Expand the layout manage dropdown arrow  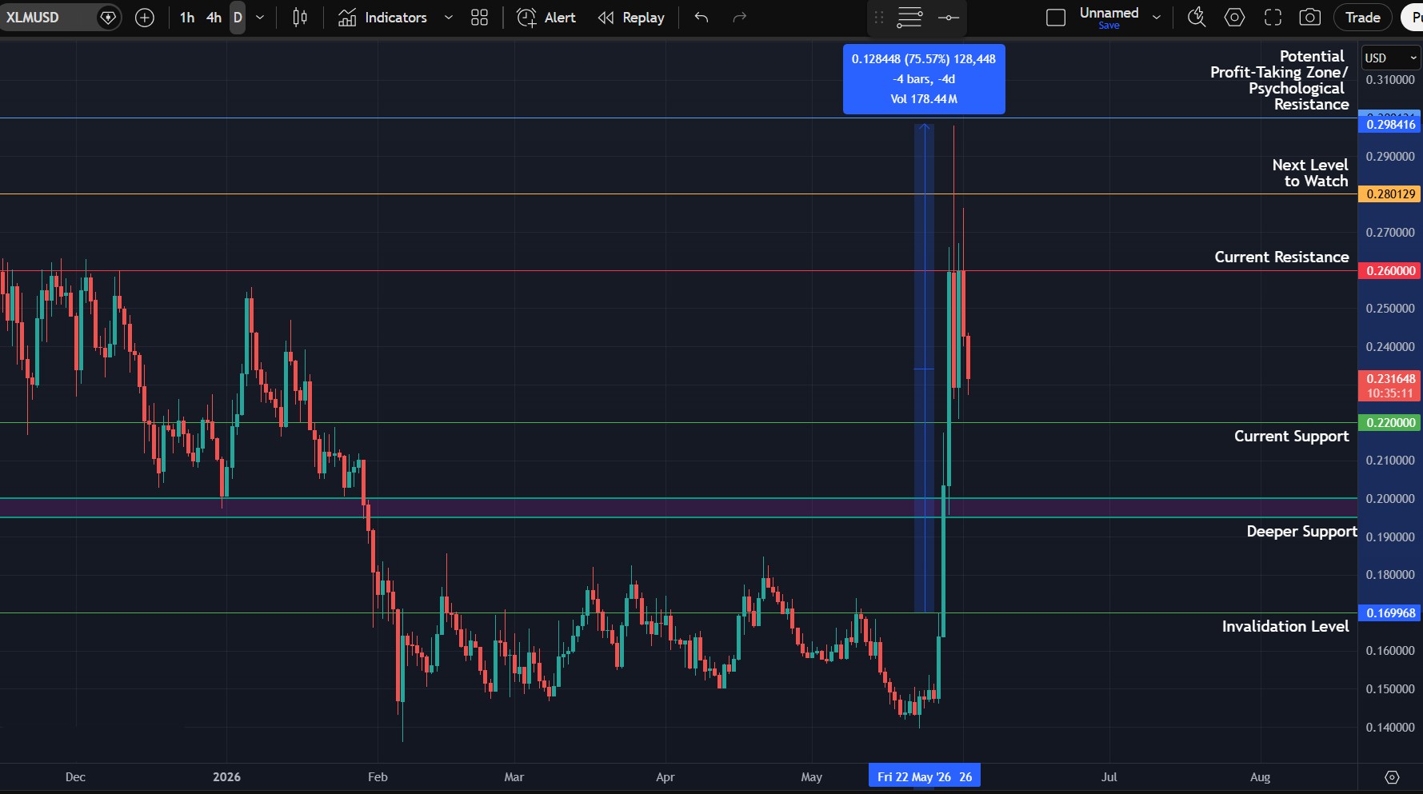click(1157, 18)
